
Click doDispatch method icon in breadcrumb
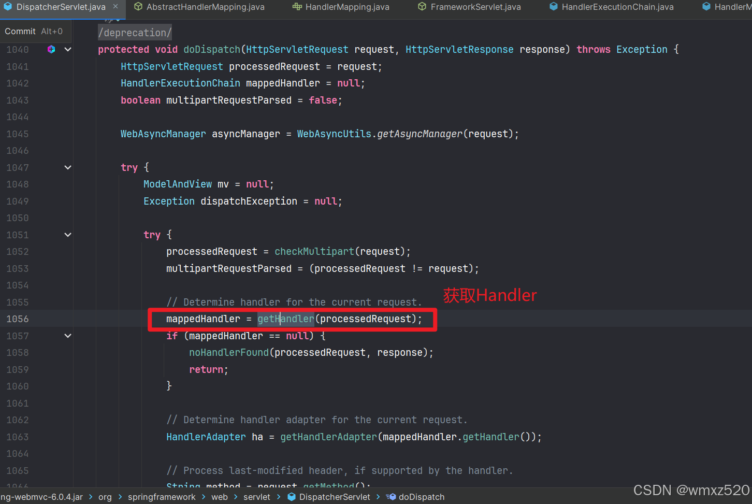coord(391,497)
